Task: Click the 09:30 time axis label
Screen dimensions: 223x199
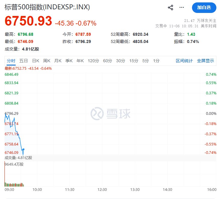Action: point(9,190)
